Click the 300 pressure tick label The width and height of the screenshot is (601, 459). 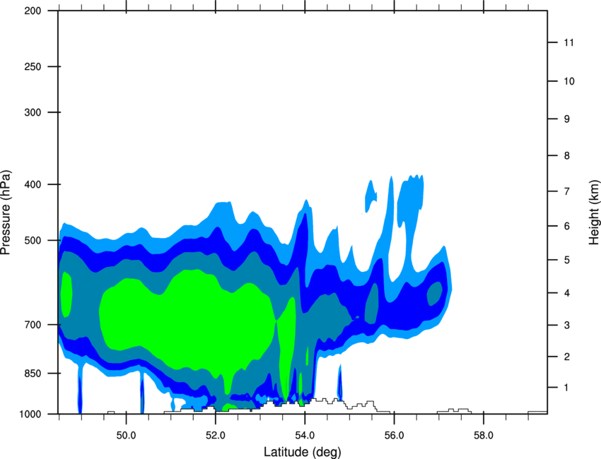pyautogui.click(x=33, y=112)
